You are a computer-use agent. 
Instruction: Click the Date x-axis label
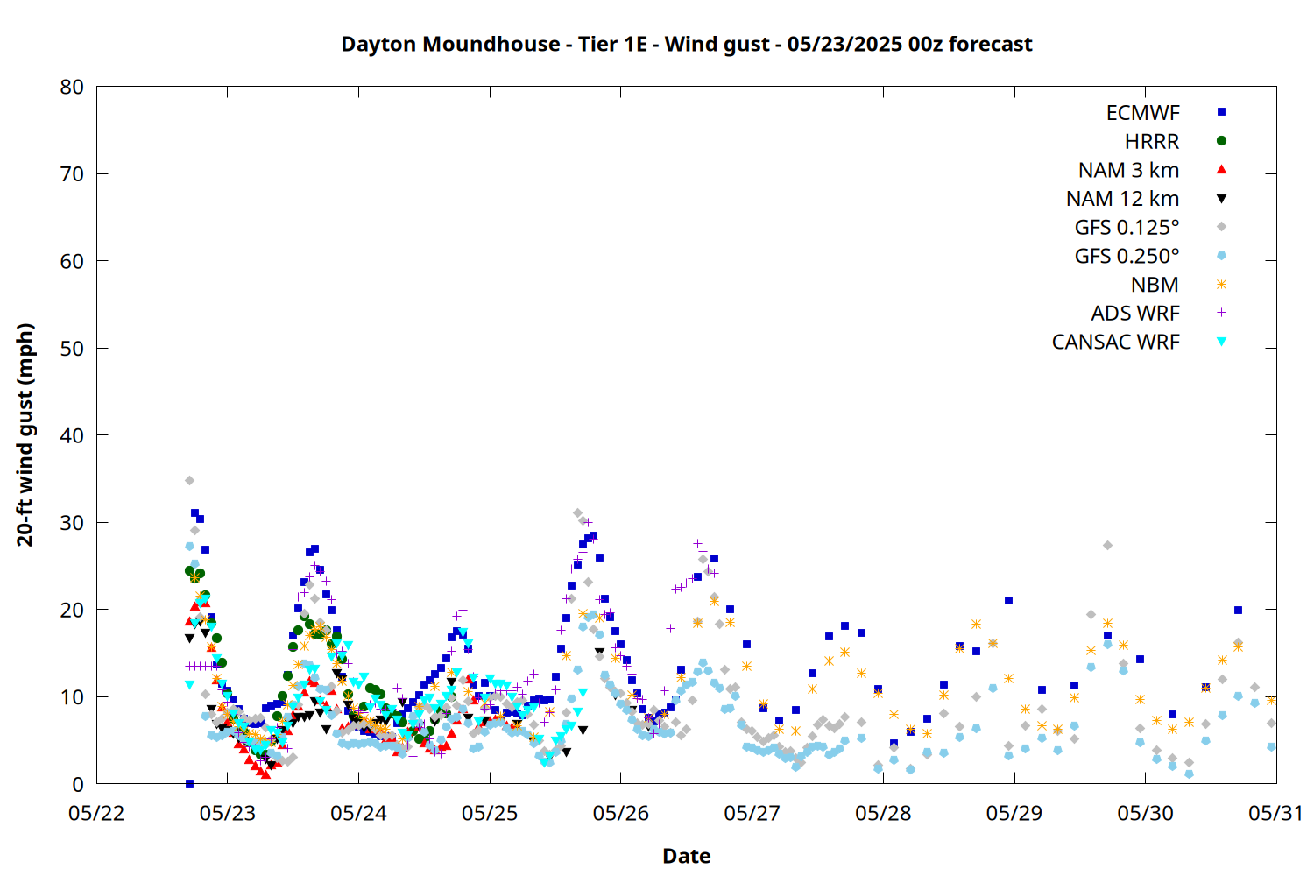point(686,856)
